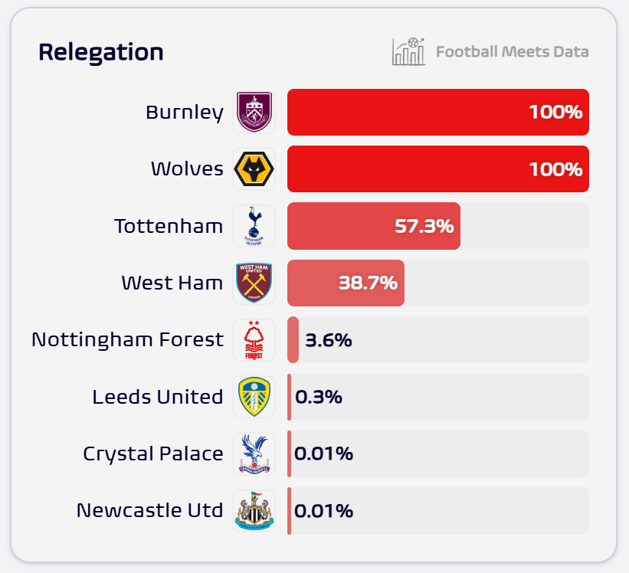Select Tottenham's 57.3% probability bar
Screen dimensions: 629x573
pos(373,226)
